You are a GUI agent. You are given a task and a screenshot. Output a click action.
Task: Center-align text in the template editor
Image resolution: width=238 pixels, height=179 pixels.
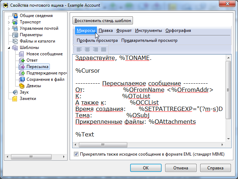click(x=87, y=49)
